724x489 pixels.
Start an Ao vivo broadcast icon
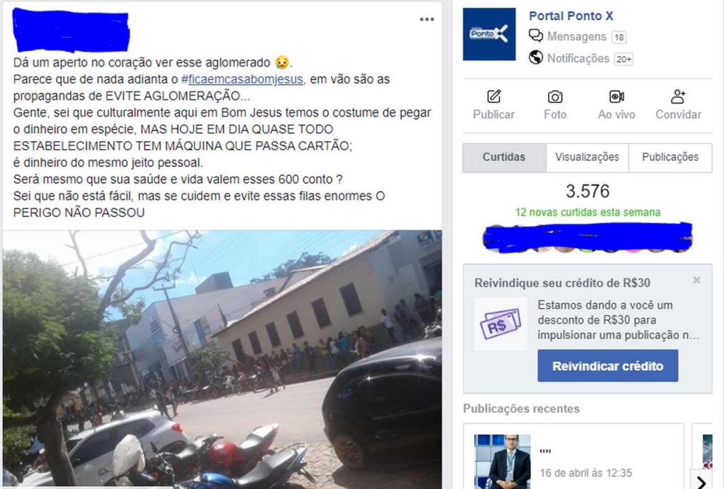click(617, 96)
